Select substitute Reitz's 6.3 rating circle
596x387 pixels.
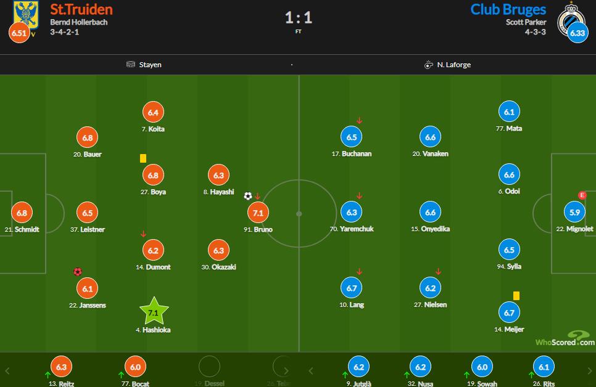[61, 367]
